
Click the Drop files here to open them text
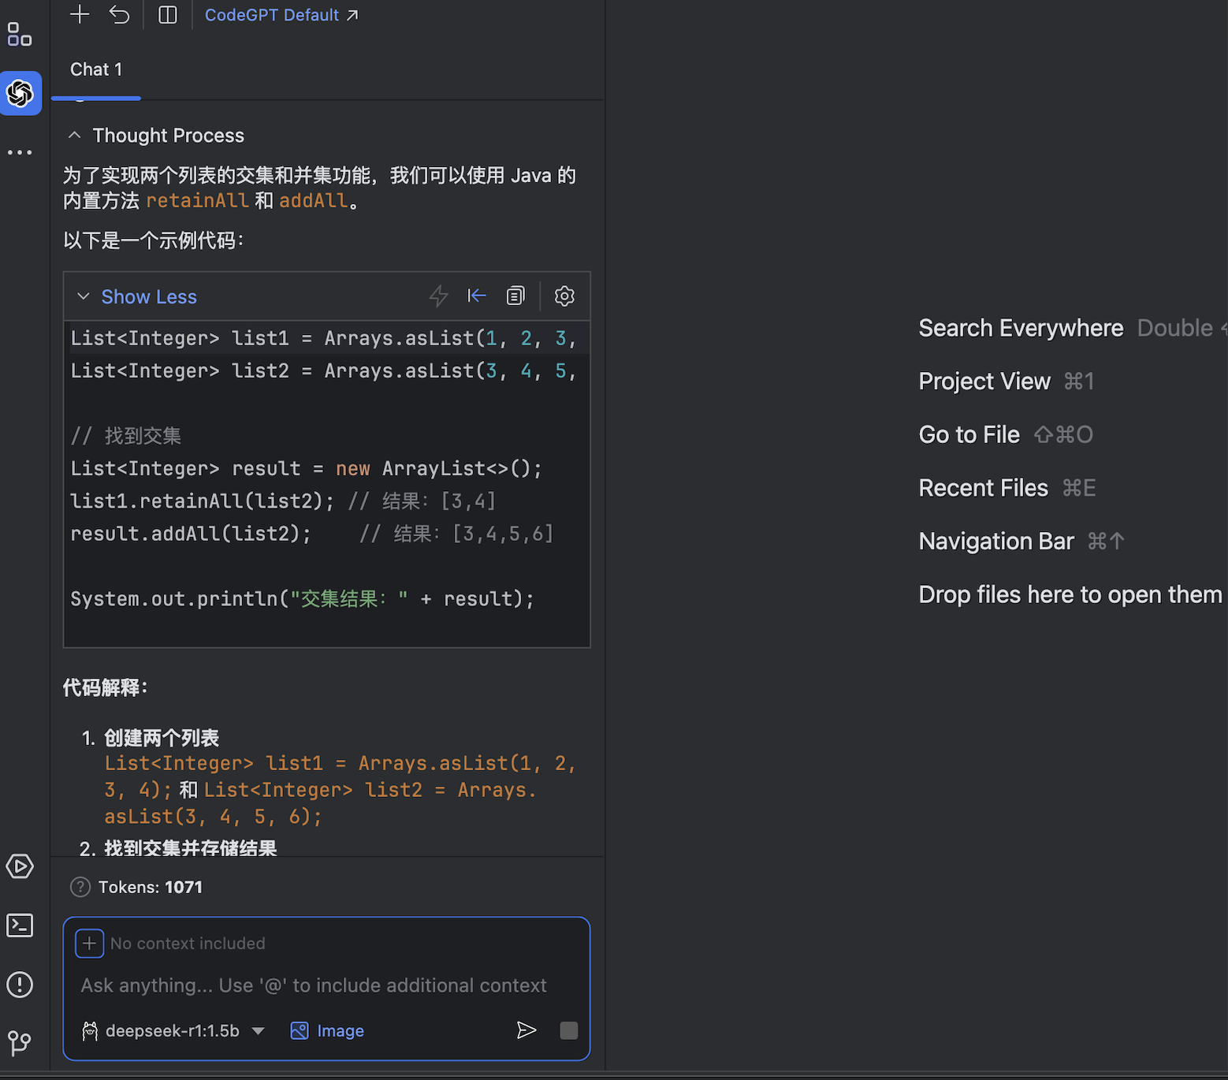tap(1070, 594)
